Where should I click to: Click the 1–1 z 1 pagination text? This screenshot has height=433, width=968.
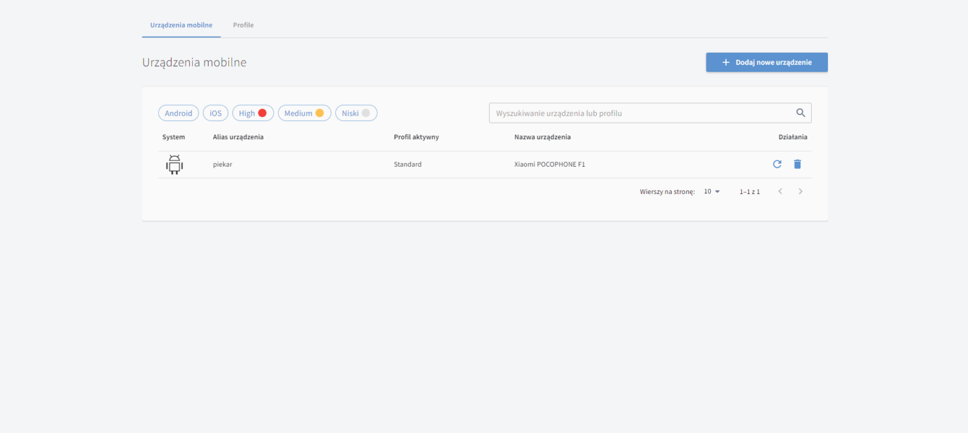click(x=749, y=191)
